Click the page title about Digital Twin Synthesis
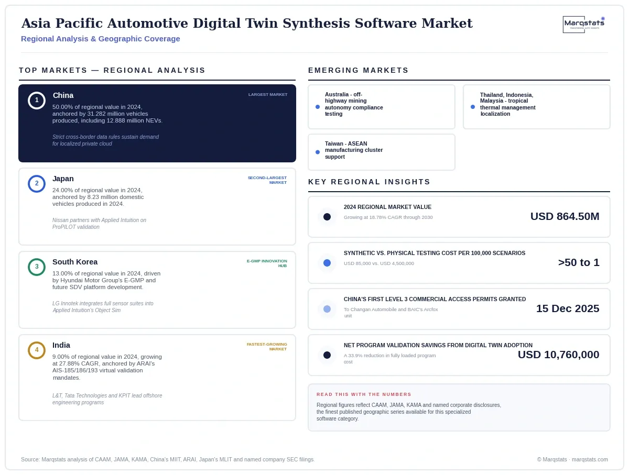 [247, 24]
